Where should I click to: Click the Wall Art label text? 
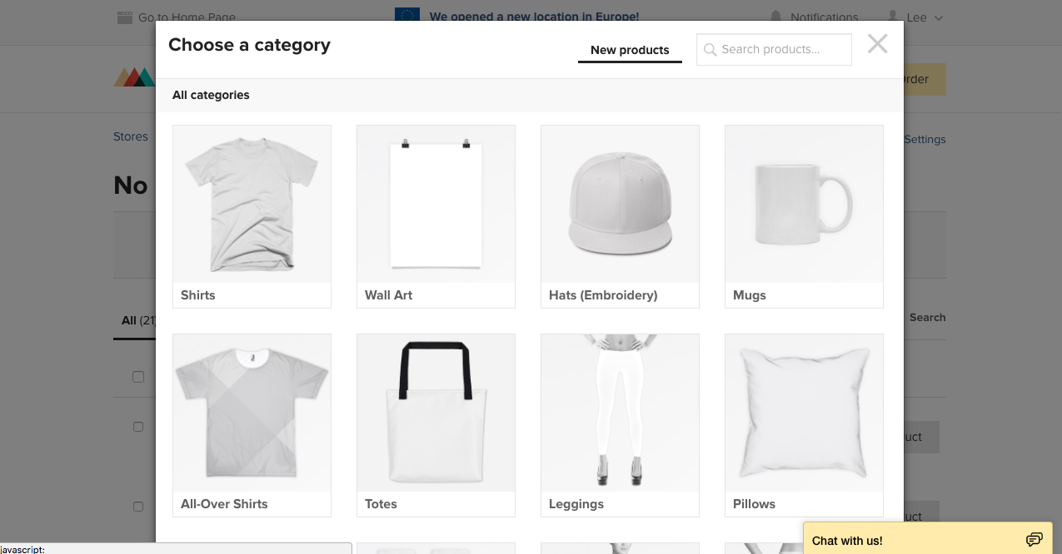click(x=388, y=295)
